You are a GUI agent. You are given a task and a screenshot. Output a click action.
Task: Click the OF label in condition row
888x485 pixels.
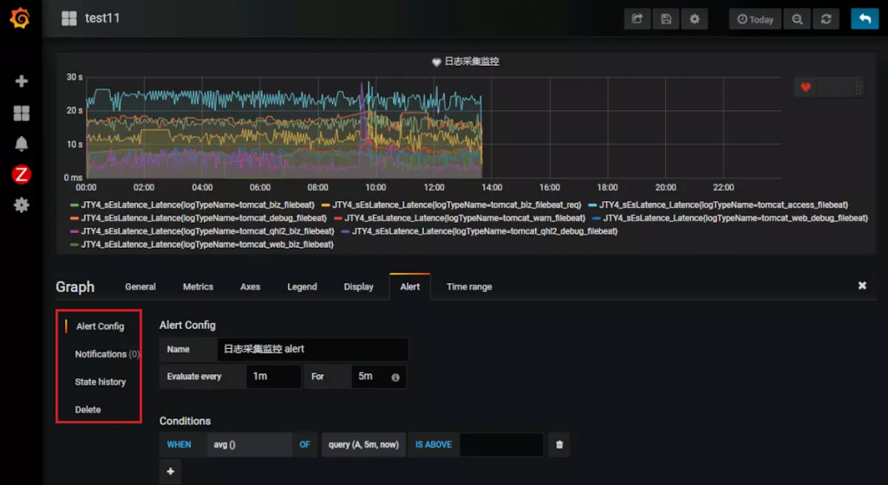pyautogui.click(x=304, y=444)
